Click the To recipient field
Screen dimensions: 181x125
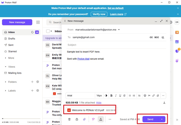click(110, 37)
